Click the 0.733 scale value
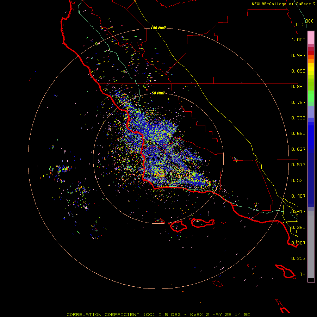 coord(298,118)
